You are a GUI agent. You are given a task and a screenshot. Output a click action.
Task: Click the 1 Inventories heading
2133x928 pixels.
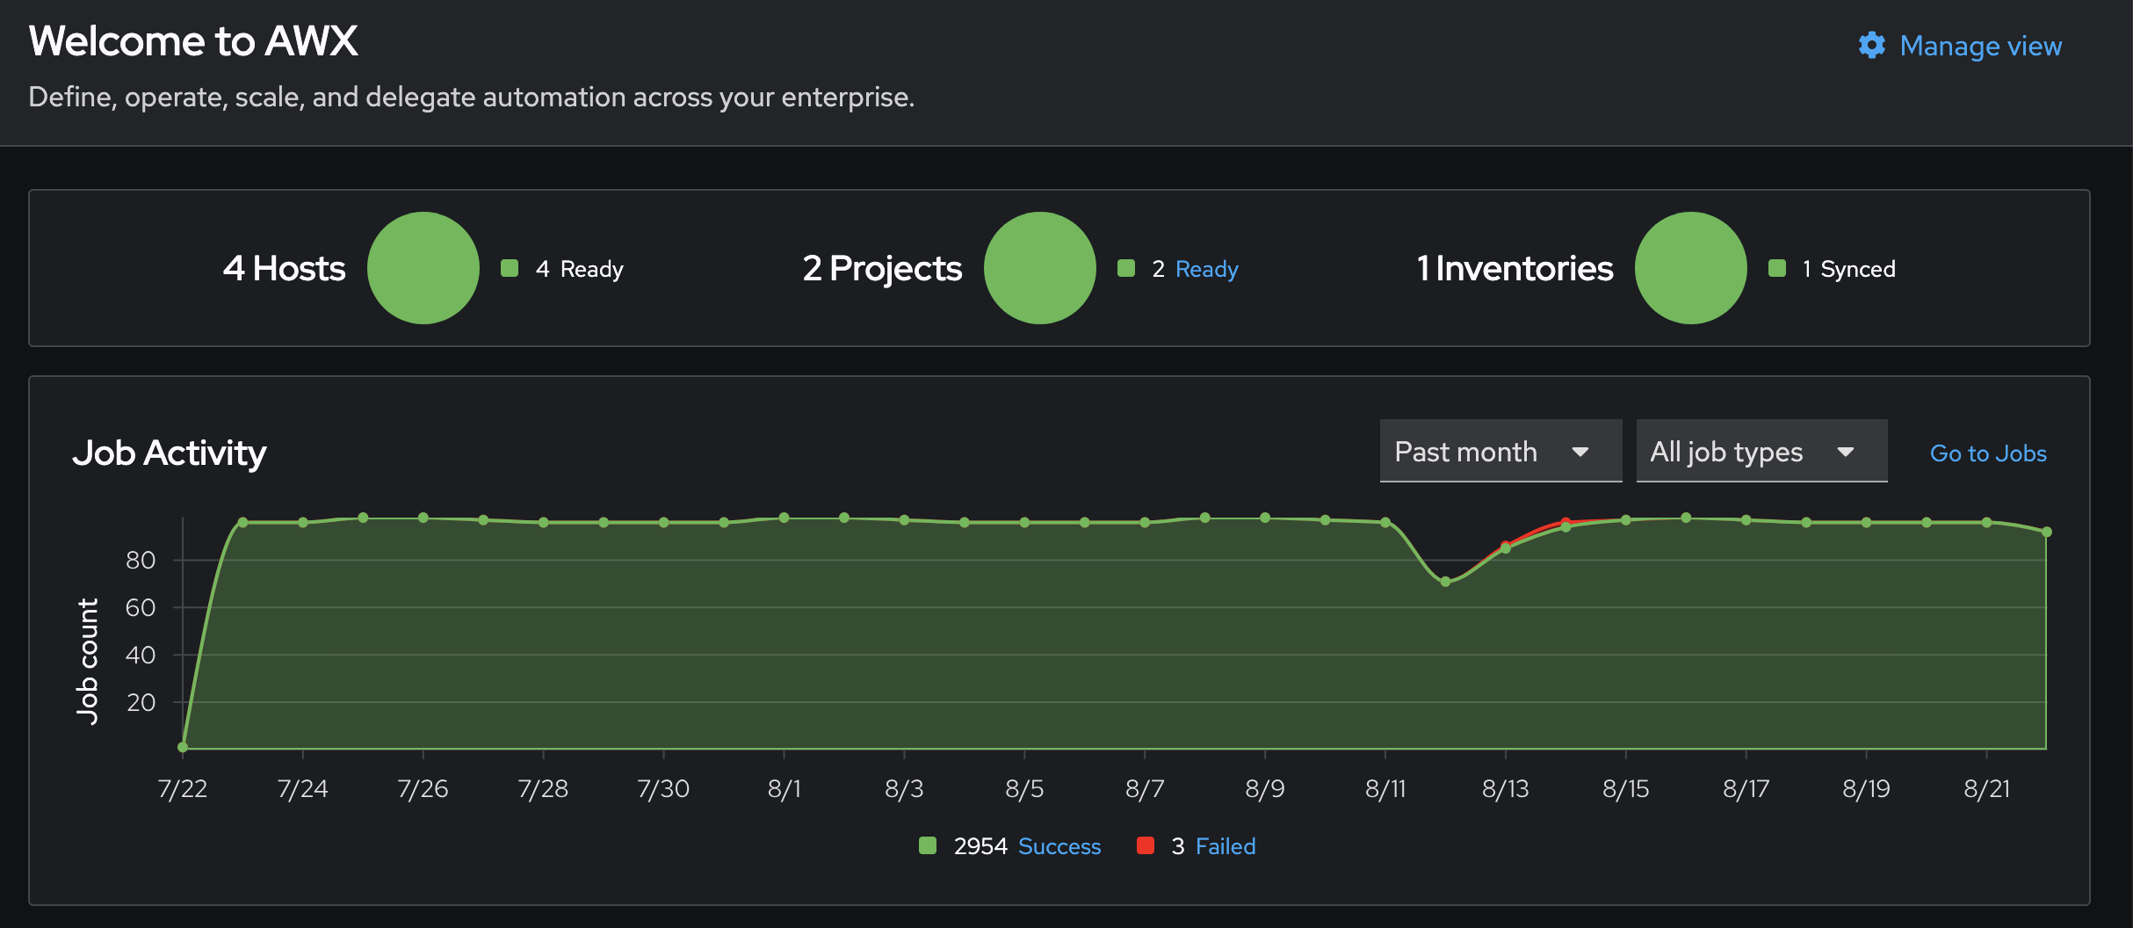coord(1515,268)
